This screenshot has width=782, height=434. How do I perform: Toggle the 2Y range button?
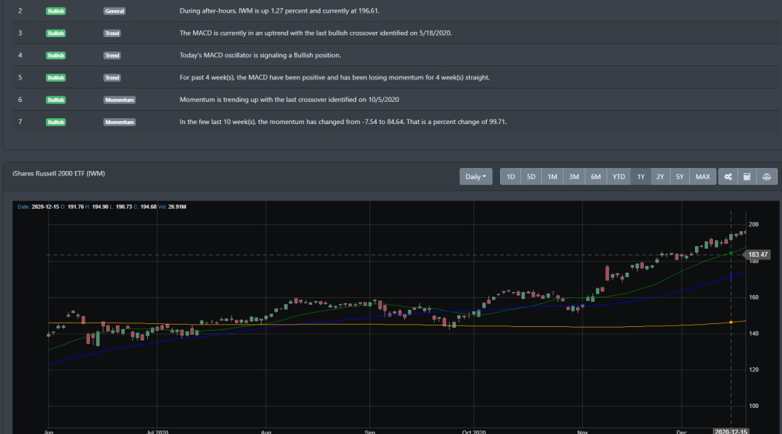tap(660, 177)
